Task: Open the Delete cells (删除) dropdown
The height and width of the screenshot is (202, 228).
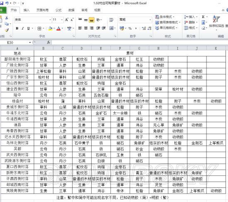Action: [x=191, y=22]
